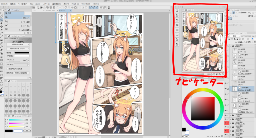Select the う〜ん layer row

click(243, 94)
